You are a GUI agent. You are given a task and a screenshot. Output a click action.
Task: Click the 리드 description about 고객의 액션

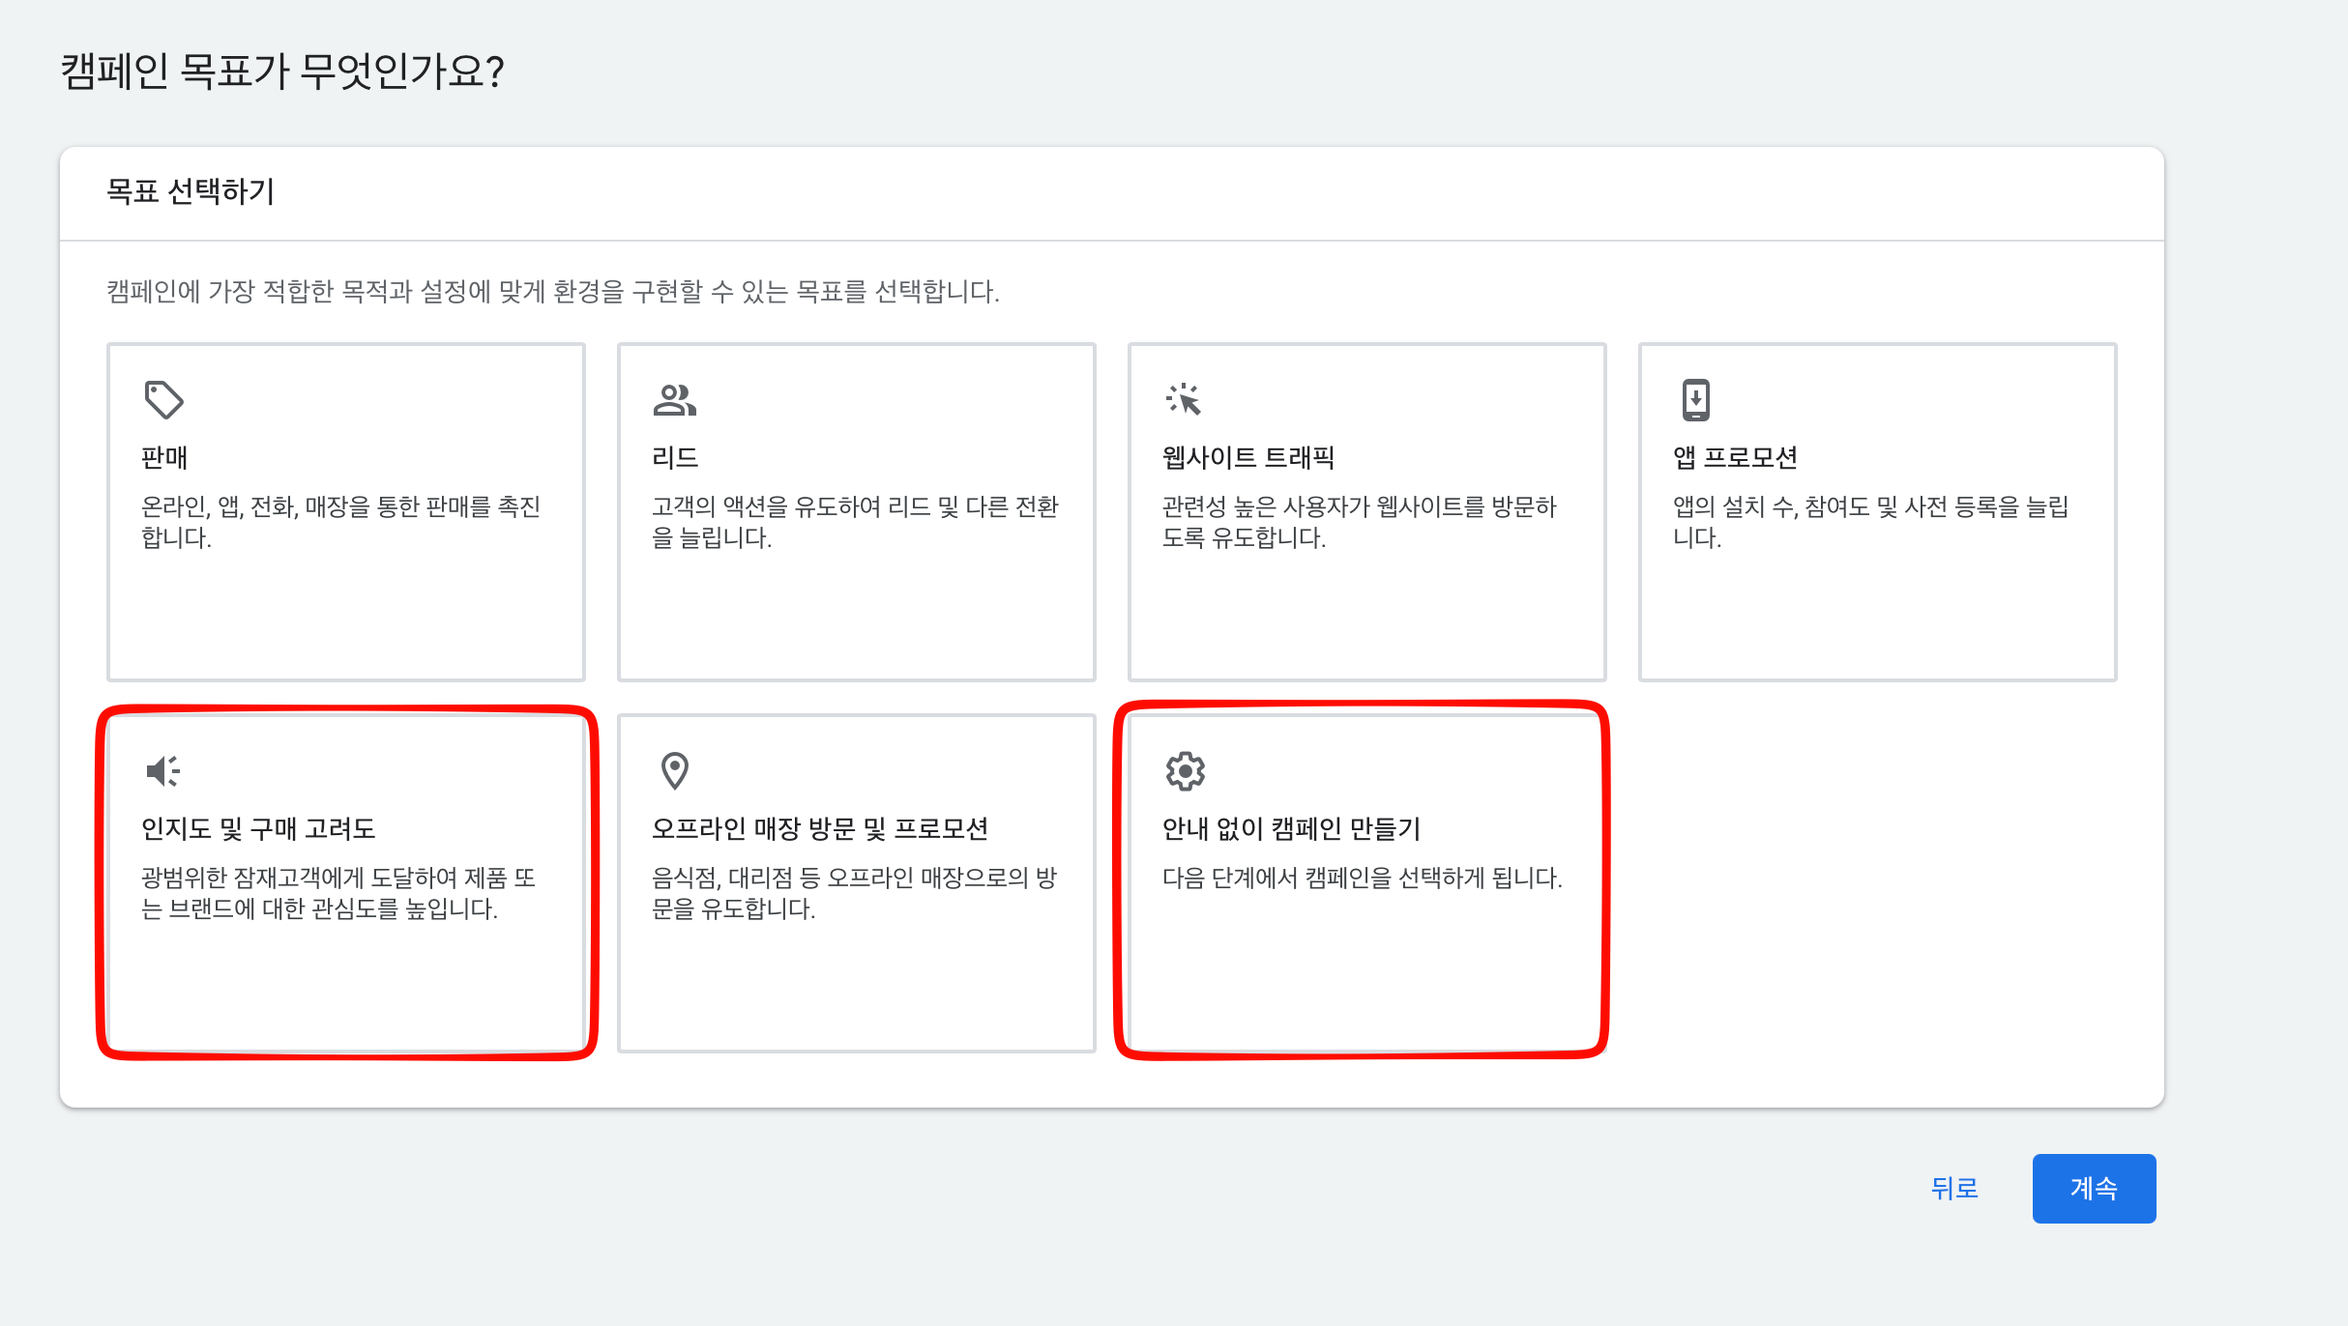click(x=855, y=521)
